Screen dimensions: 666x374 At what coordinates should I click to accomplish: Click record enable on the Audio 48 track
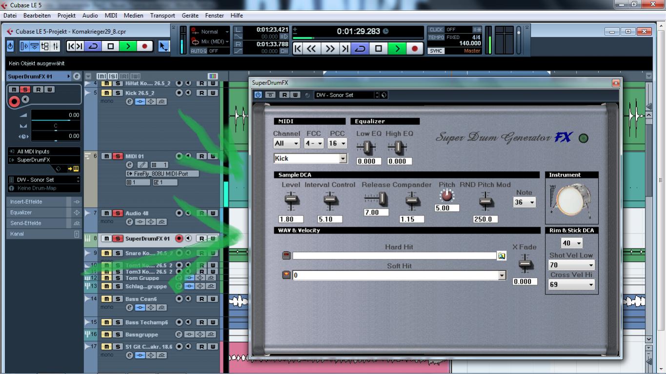click(x=179, y=213)
